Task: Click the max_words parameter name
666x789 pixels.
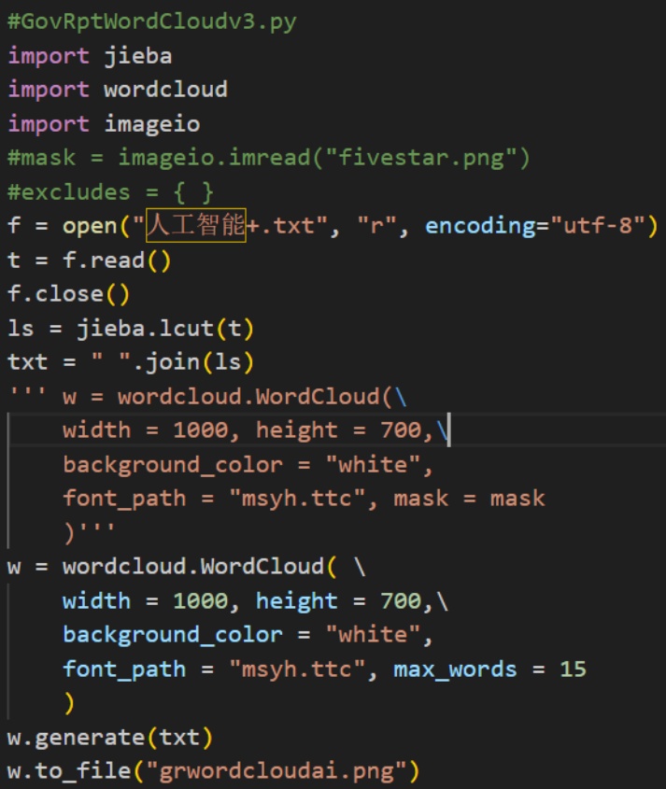Action: (455, 669)
